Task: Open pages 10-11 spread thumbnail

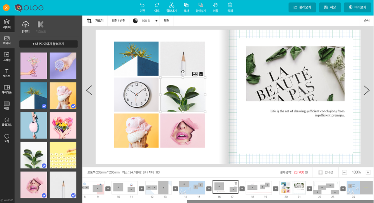Action: click(125, 188)
